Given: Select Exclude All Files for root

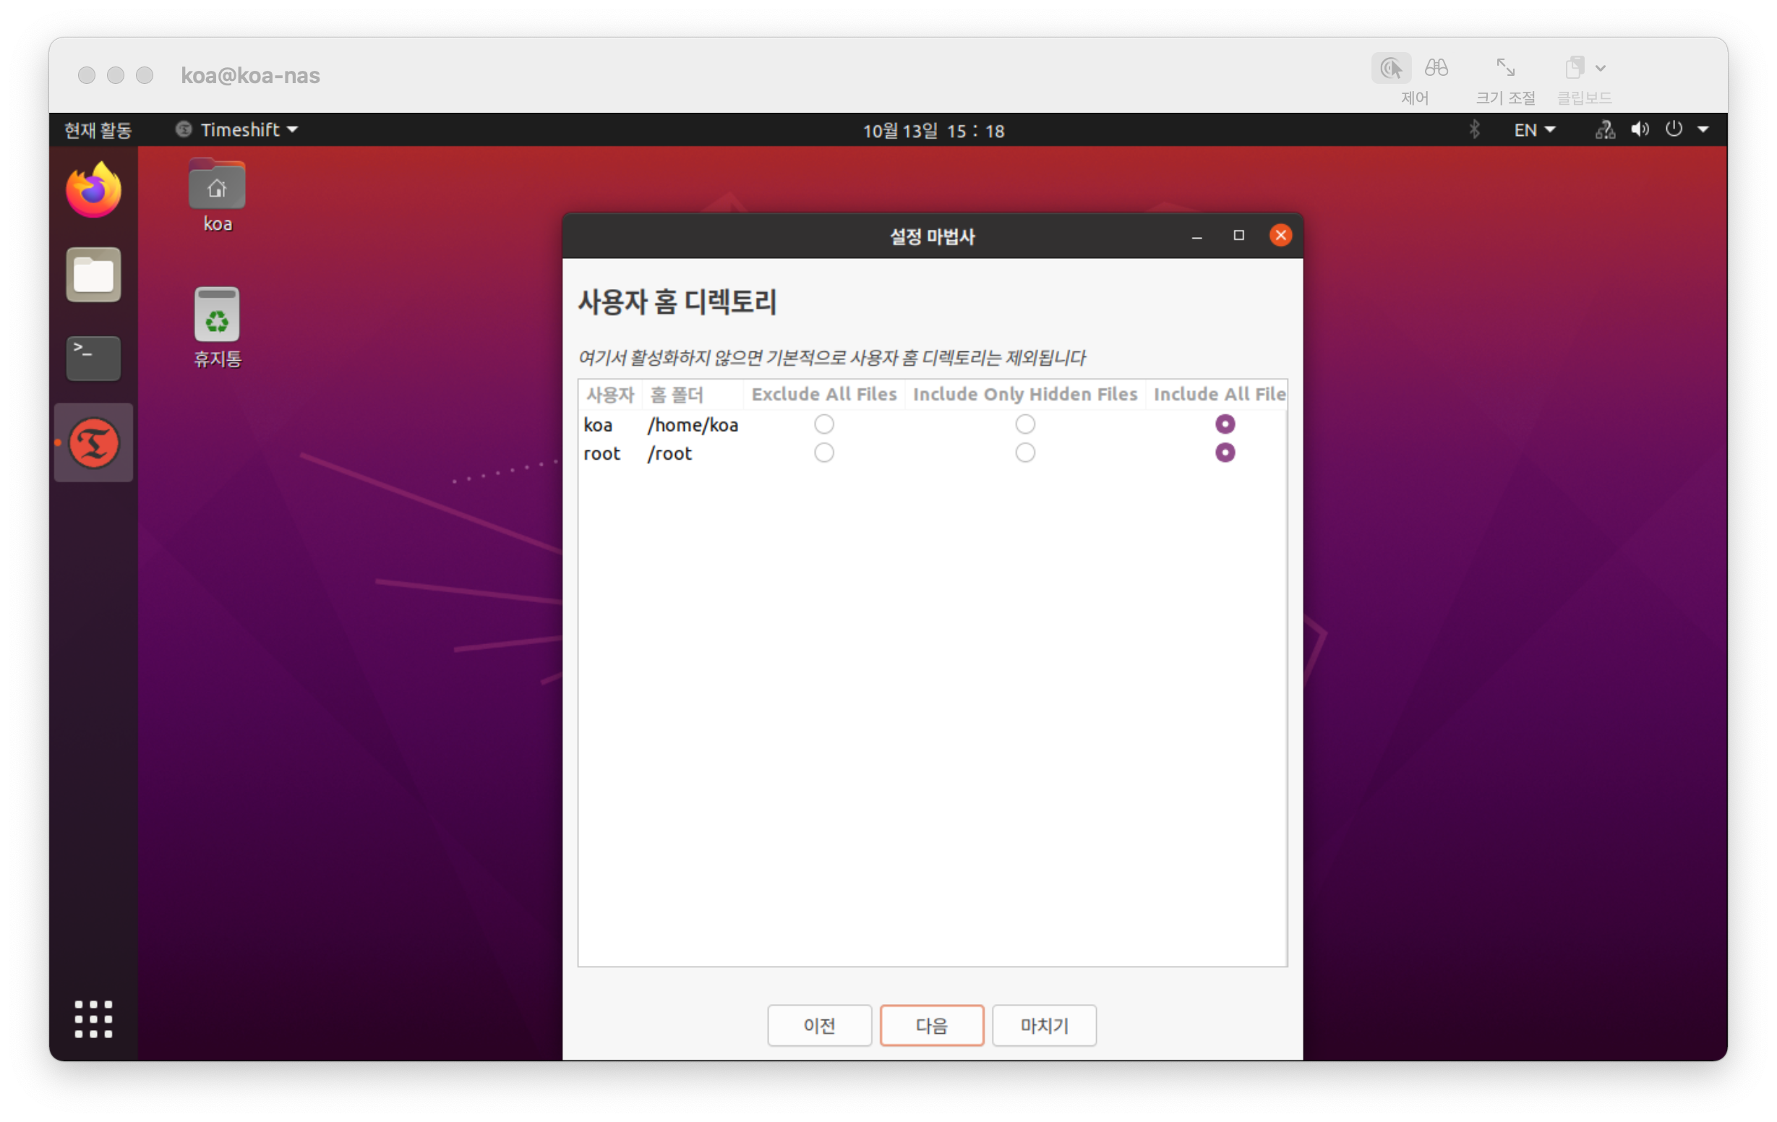Looking at the screenshot, I should [x=823, y=453].
